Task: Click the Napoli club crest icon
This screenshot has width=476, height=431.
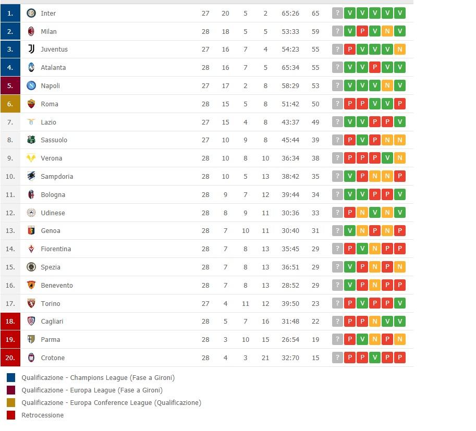Action: pos(31,85)
